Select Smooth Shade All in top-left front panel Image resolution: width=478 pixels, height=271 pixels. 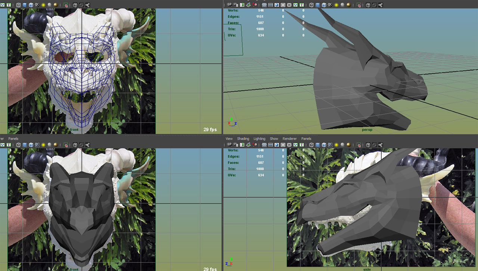click(25, 5)
